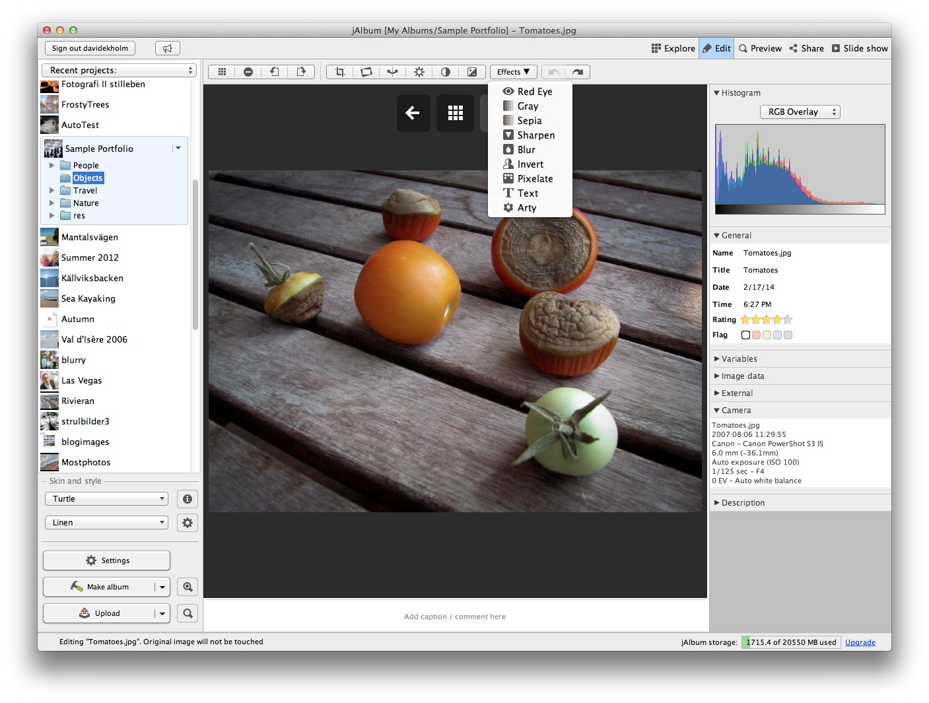Click the Make album button
This screenshot has width=929, height=703.
[x=99, y=587]
